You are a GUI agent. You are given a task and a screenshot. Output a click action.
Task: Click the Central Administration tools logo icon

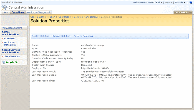4,7
